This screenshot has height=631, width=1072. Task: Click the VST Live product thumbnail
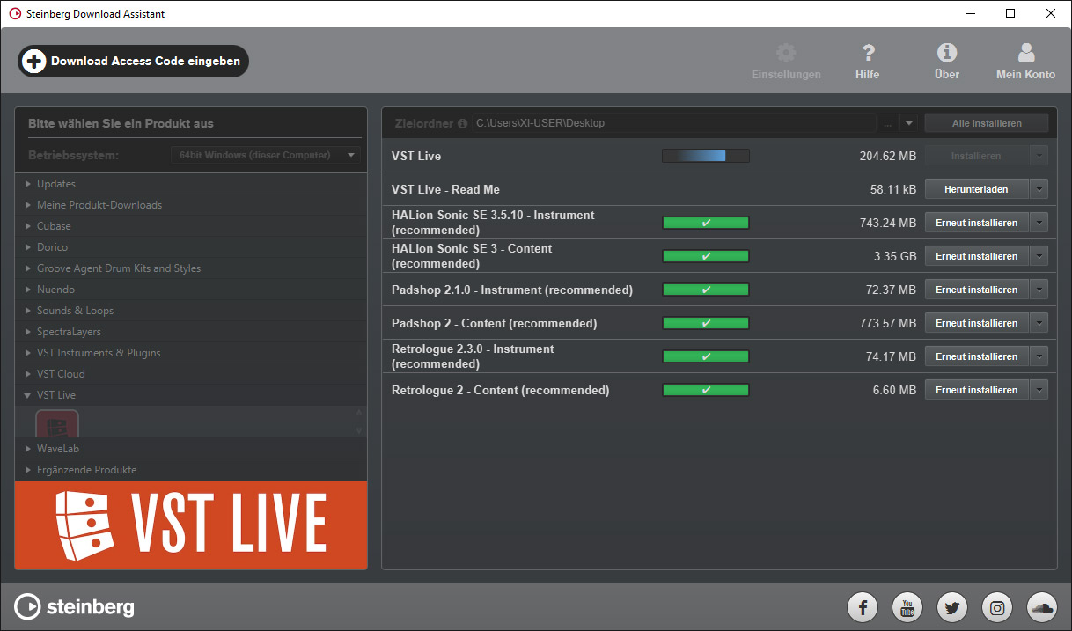(x=57, y=424)
